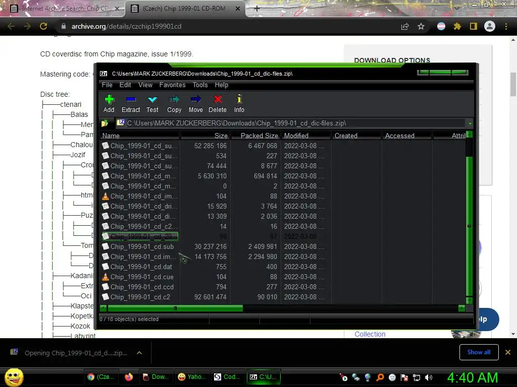Open the Firefox taskbar icon
Viewport: 517px width, 387px height.
(x=129, y=377)
